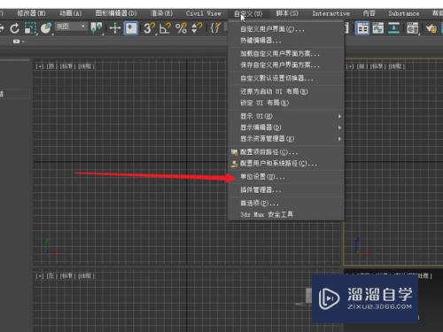Choose the Select and Place tool
This screenshot has height=332, width=443.
click(46, 28)
